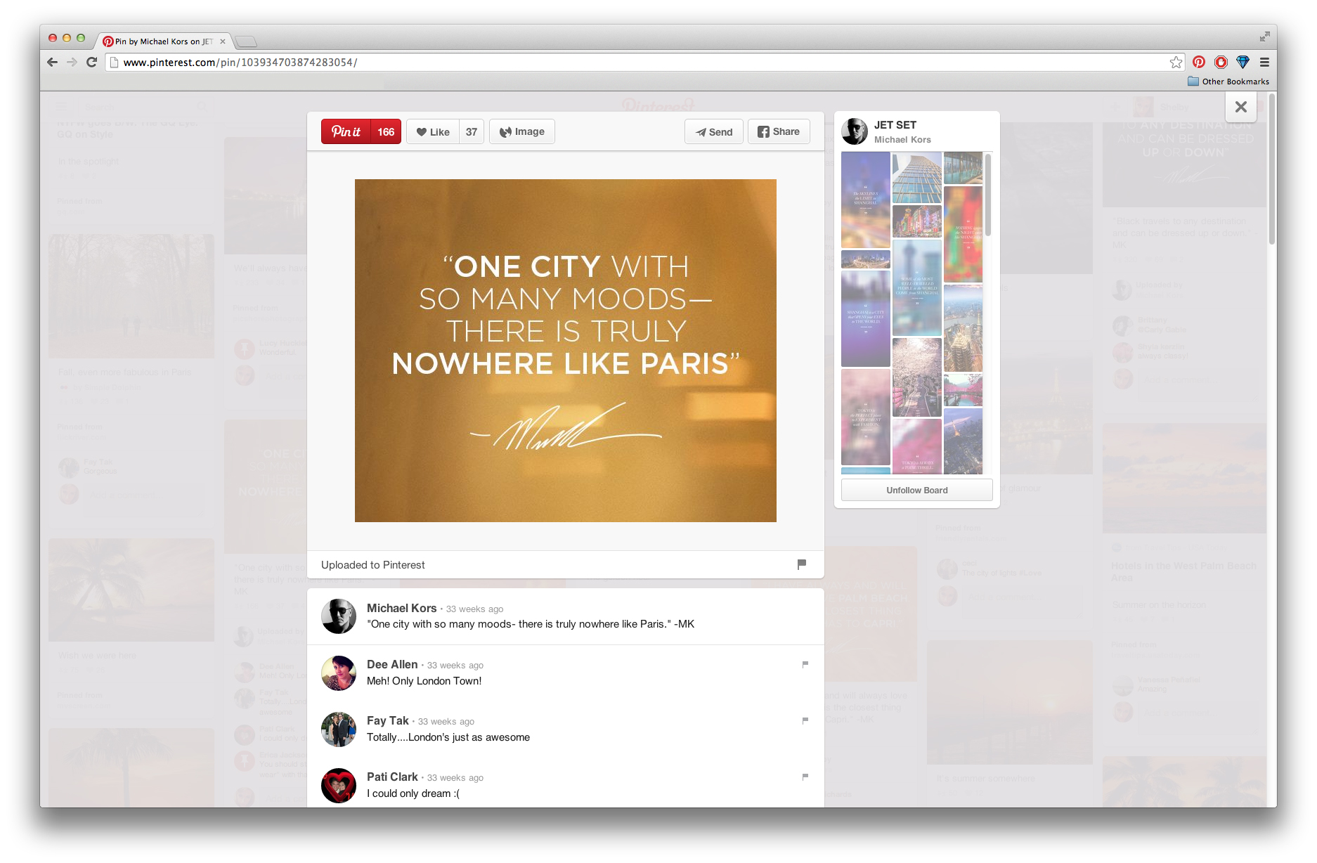Open Michael Kors name in pin description

coord(402,608)
